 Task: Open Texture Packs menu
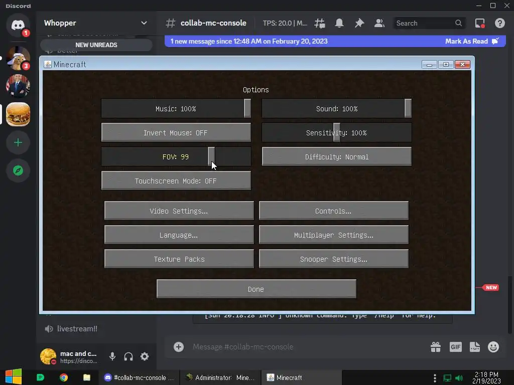[x=179, y=259]
